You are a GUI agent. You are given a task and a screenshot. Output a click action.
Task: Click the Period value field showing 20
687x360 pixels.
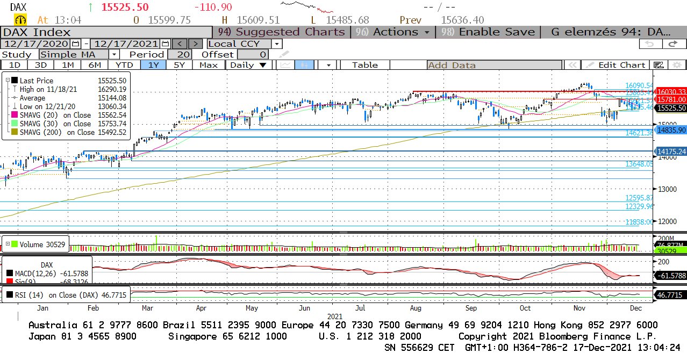180,54
